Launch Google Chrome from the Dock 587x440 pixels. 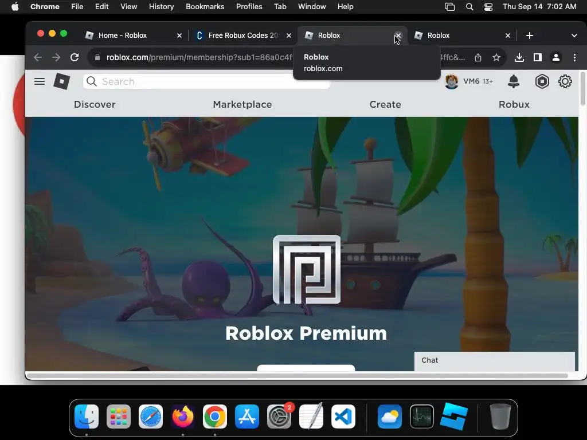215,417
